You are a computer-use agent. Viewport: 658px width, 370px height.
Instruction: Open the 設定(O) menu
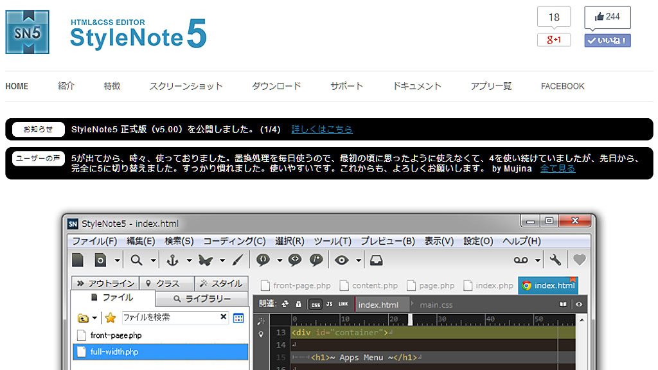(x=478, y=242)
